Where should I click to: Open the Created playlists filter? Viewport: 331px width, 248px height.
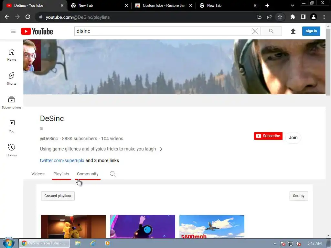click(x=58, y=196)
